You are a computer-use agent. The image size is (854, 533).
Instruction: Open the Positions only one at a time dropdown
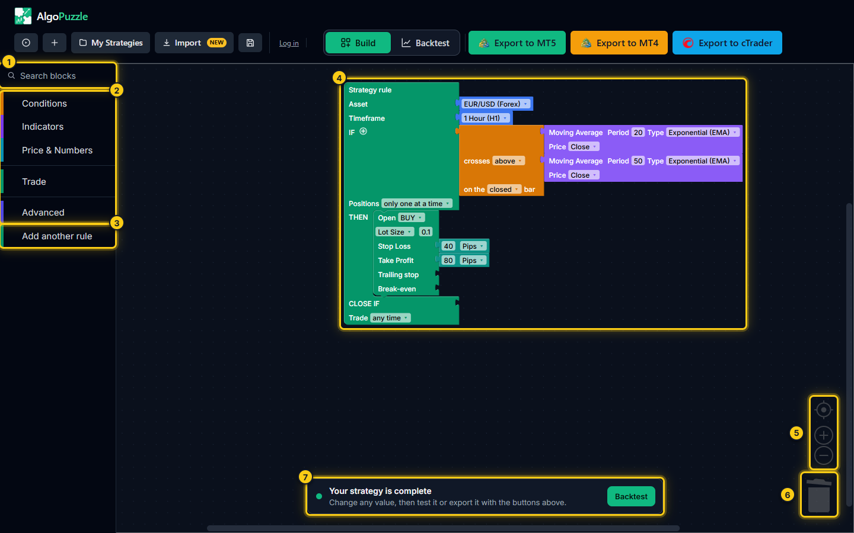(417, 204)
